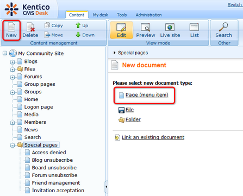
Task: Expand the Files tree node
Action: pos(13,69)
